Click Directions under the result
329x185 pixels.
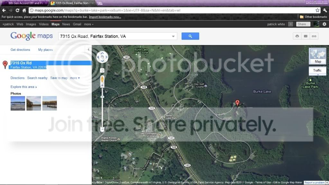tap(17, 78)
